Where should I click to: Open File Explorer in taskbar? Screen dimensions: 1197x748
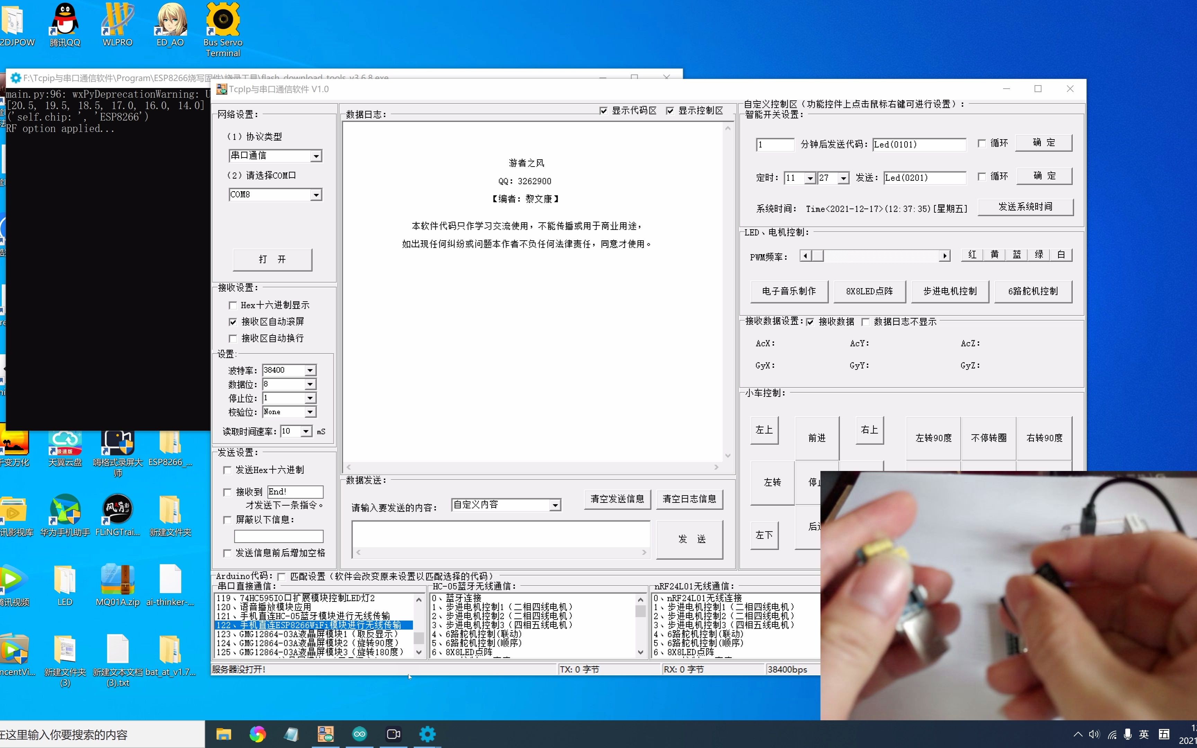(224, 734)
